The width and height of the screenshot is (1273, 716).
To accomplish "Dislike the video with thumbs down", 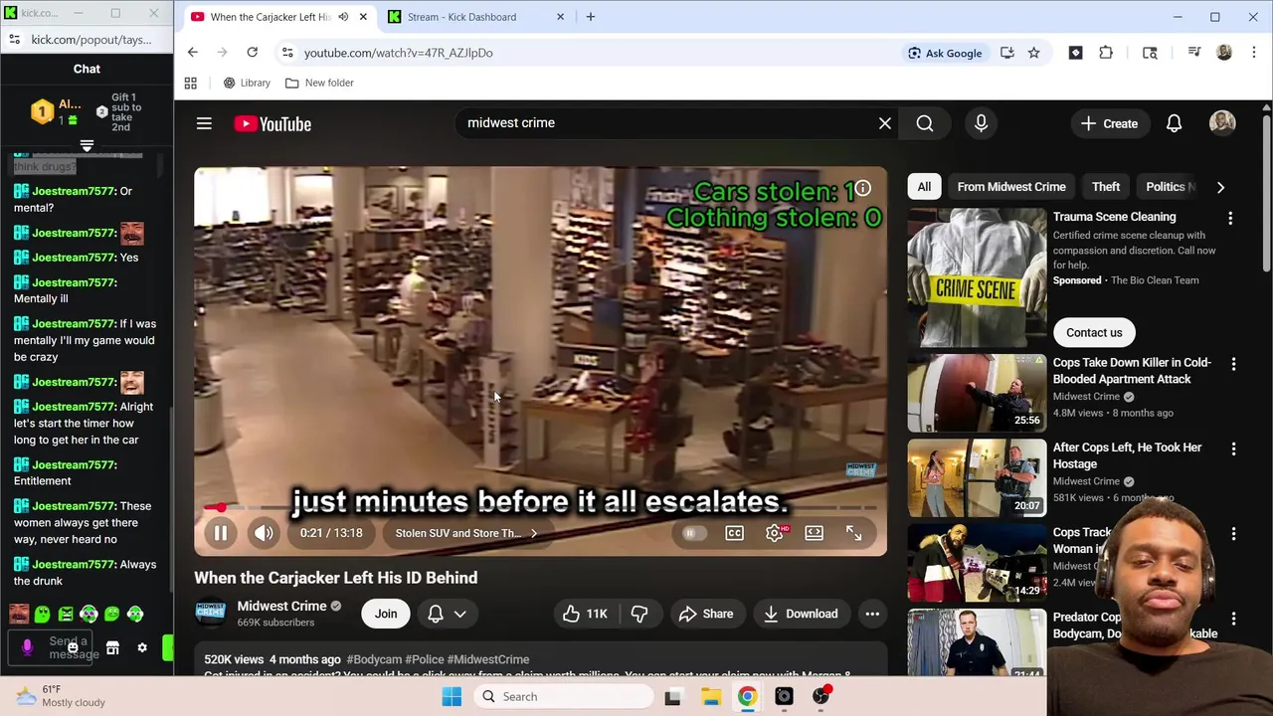I will coord(639,614).
